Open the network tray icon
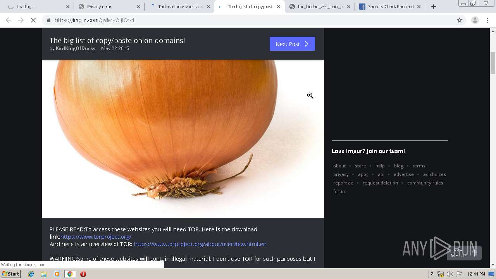 pyautogui.click(x=440, y=274)
